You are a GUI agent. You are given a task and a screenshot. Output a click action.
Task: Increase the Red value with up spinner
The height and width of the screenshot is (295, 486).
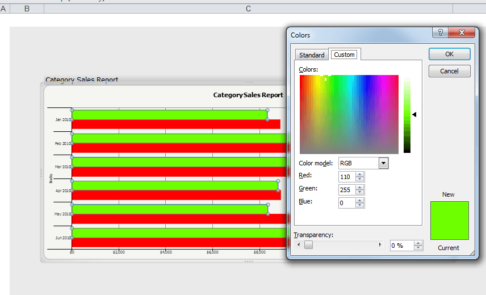point(359,174)
